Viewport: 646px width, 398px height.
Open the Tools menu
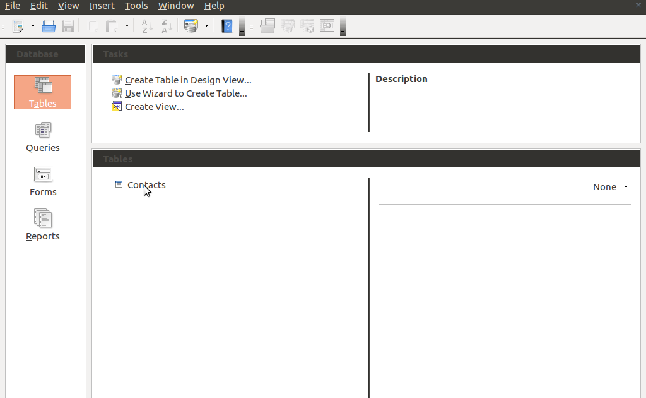click(136, 6)
